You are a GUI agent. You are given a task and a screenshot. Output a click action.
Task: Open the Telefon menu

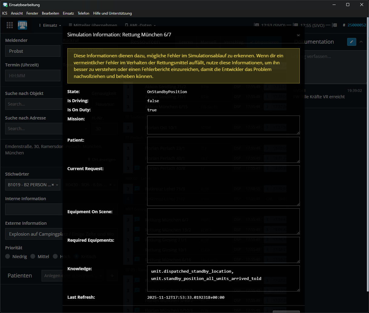(x=83, y=13)
